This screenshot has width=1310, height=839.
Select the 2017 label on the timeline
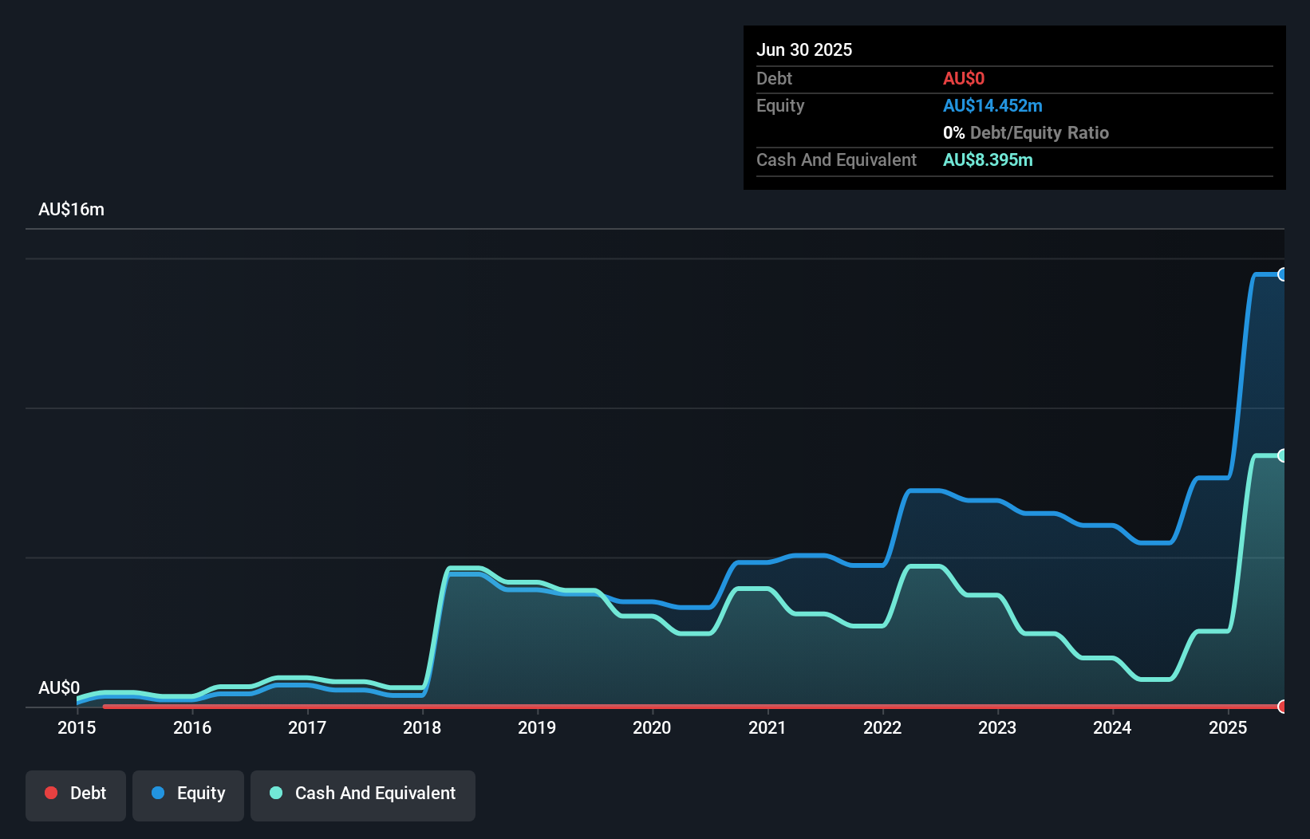(x=307, y=727)
